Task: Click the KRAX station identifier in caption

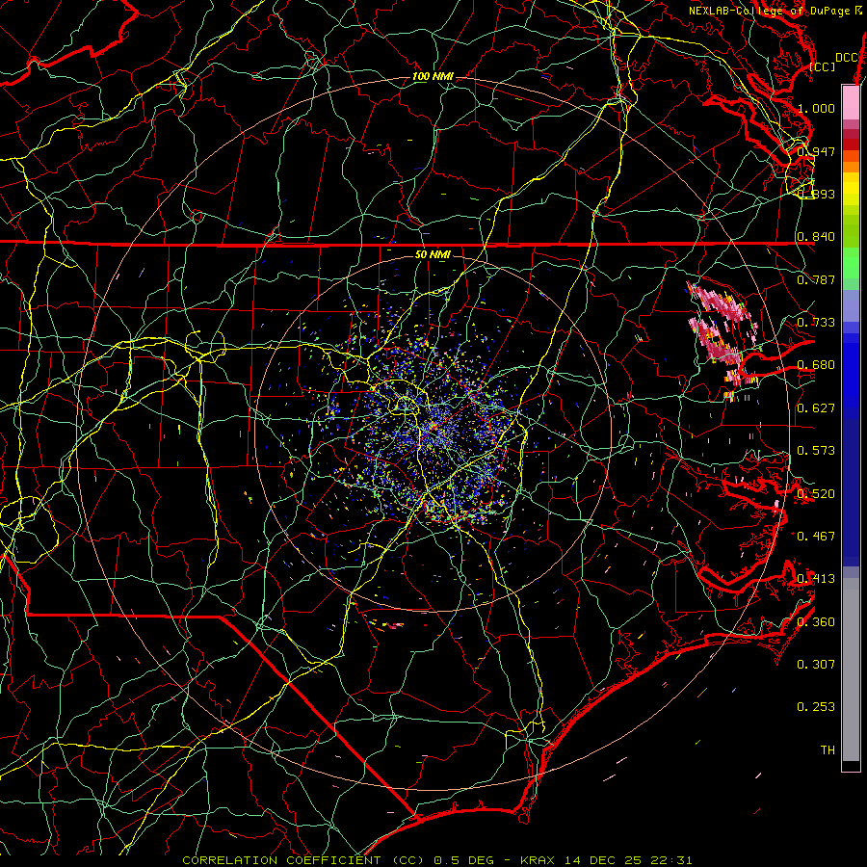Action: click(x=539, y=860)
